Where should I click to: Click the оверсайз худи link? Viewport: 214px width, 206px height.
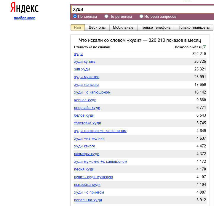[x=87, y=108]
